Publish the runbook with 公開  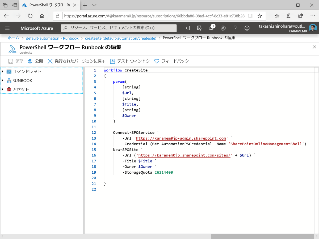(35, 61)
